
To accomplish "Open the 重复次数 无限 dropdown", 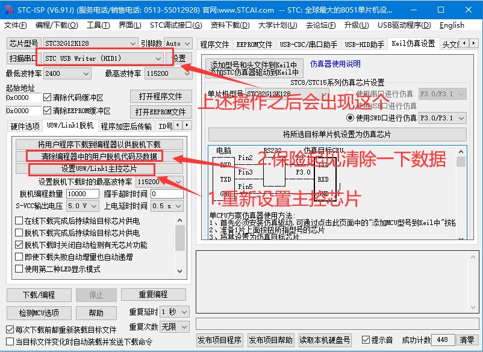I will [175, 327].
